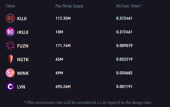Select KUJI supply value 112.35M
Image resolution: width=170 pixels, height=107 pixels.
point(63,18)
